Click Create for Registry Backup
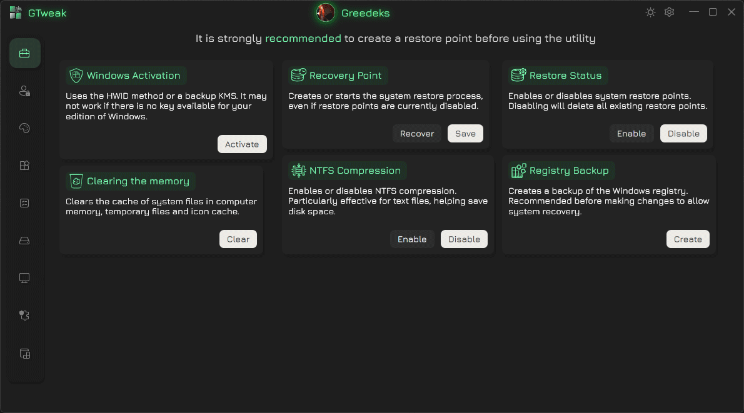The width and height of the screenshot is (744, 413). point(688,239)
